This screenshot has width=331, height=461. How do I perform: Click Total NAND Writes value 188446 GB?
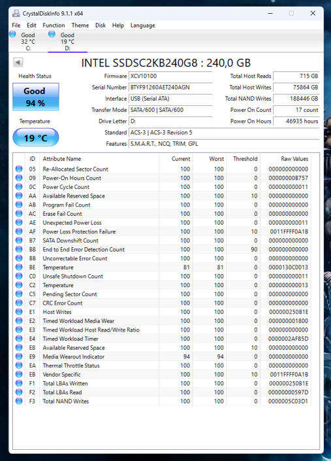click(296, 99)
